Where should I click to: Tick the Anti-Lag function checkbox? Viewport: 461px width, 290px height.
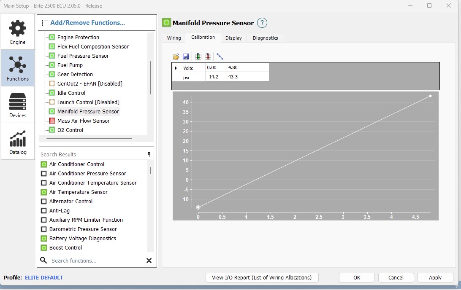44,211
